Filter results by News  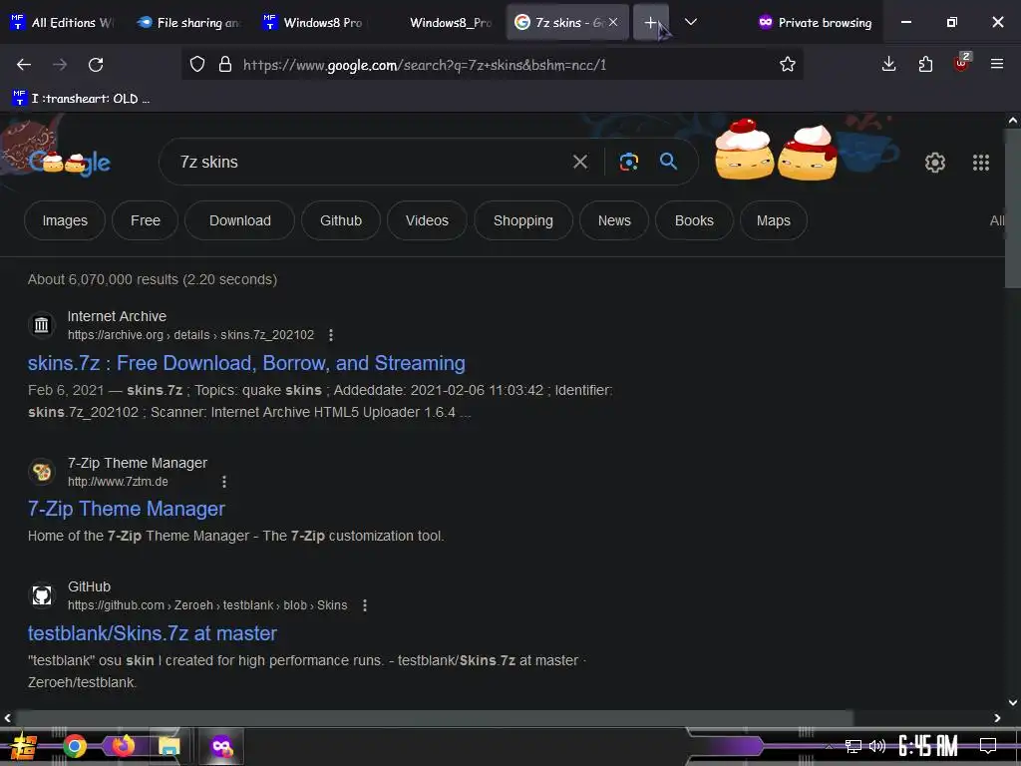tap(614, 220)
